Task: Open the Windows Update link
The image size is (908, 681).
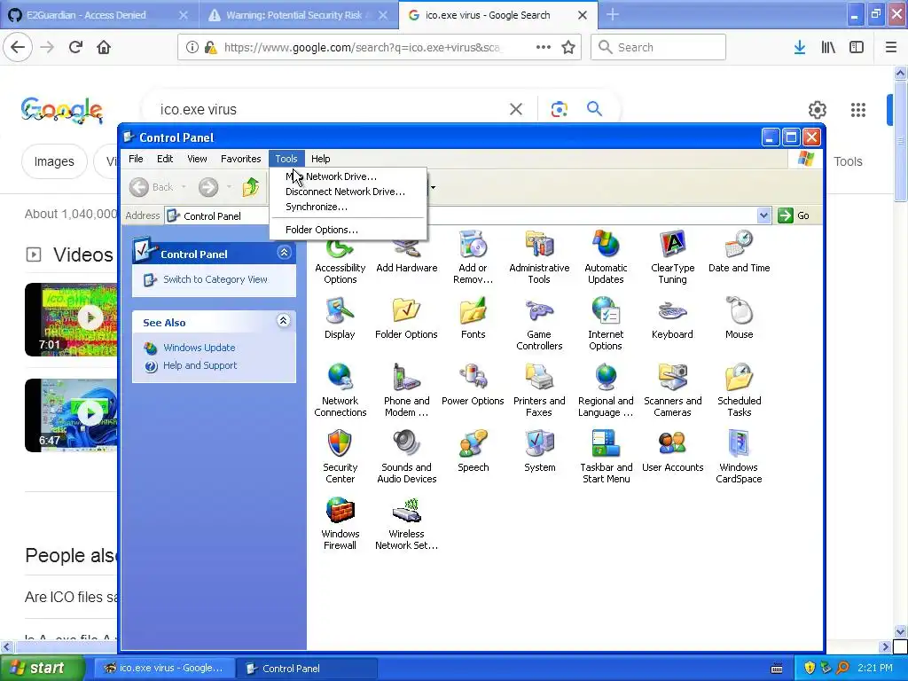Action: click(x=200, y=348)
